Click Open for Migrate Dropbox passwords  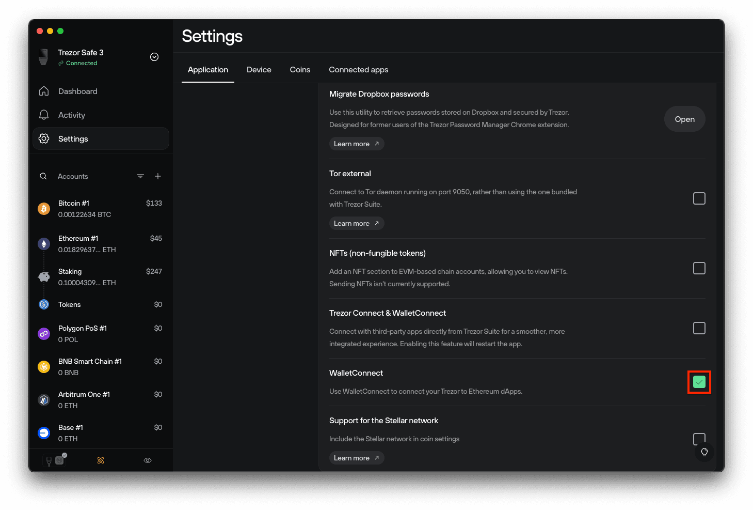click(685, 119)
